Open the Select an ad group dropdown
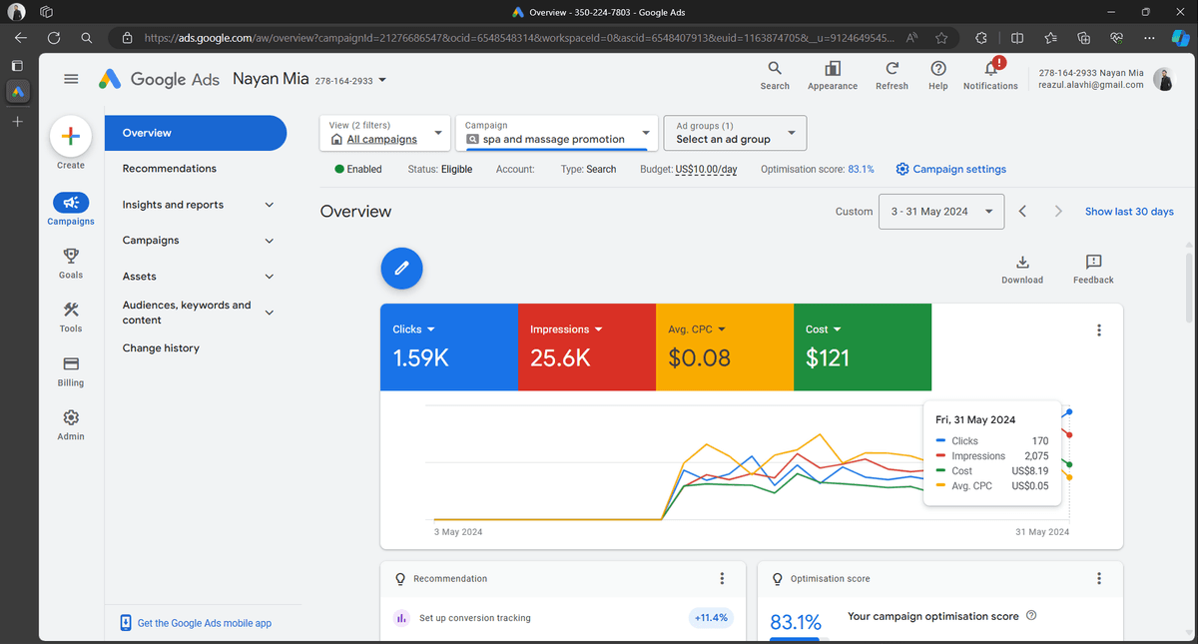Viewport: 1198px width, 644px height. pyautogui.click(x=735, y=133)
